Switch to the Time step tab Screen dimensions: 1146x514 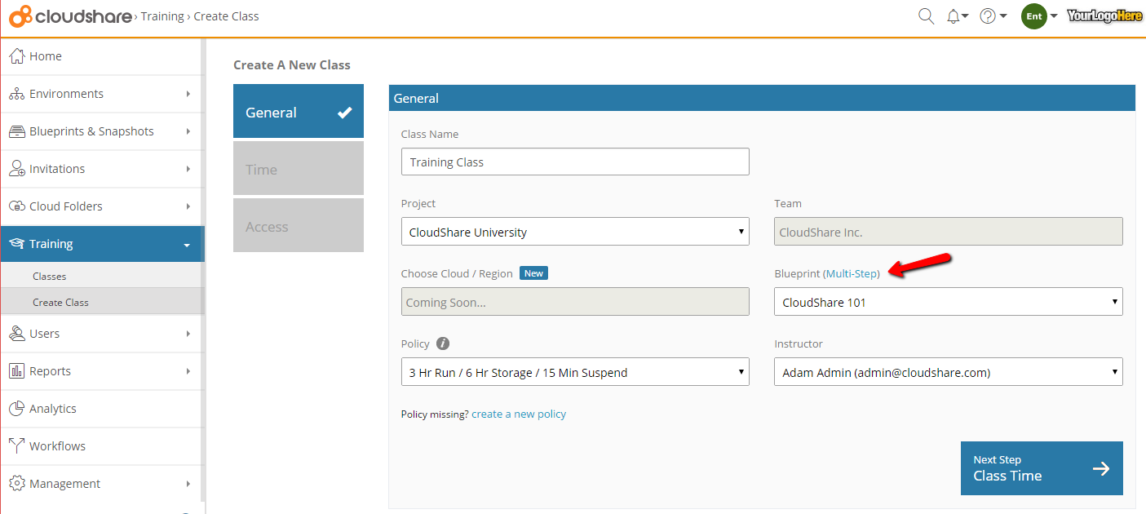299,168
